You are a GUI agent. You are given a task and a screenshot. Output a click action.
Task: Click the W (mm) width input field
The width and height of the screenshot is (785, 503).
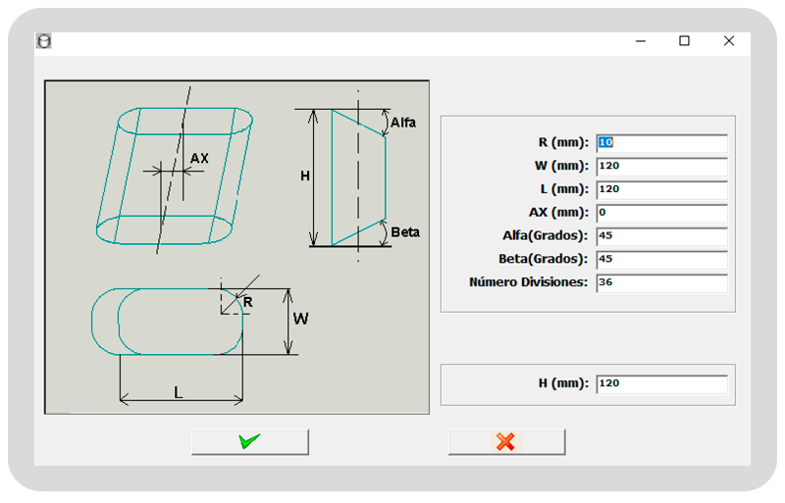tap(660, 166)
